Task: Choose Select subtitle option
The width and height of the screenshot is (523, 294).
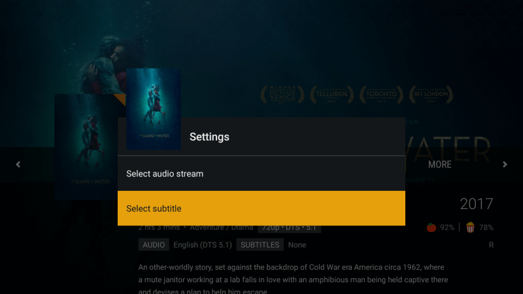Action: (261, 208)
